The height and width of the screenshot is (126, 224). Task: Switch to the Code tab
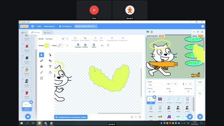(x=24, y=33)
